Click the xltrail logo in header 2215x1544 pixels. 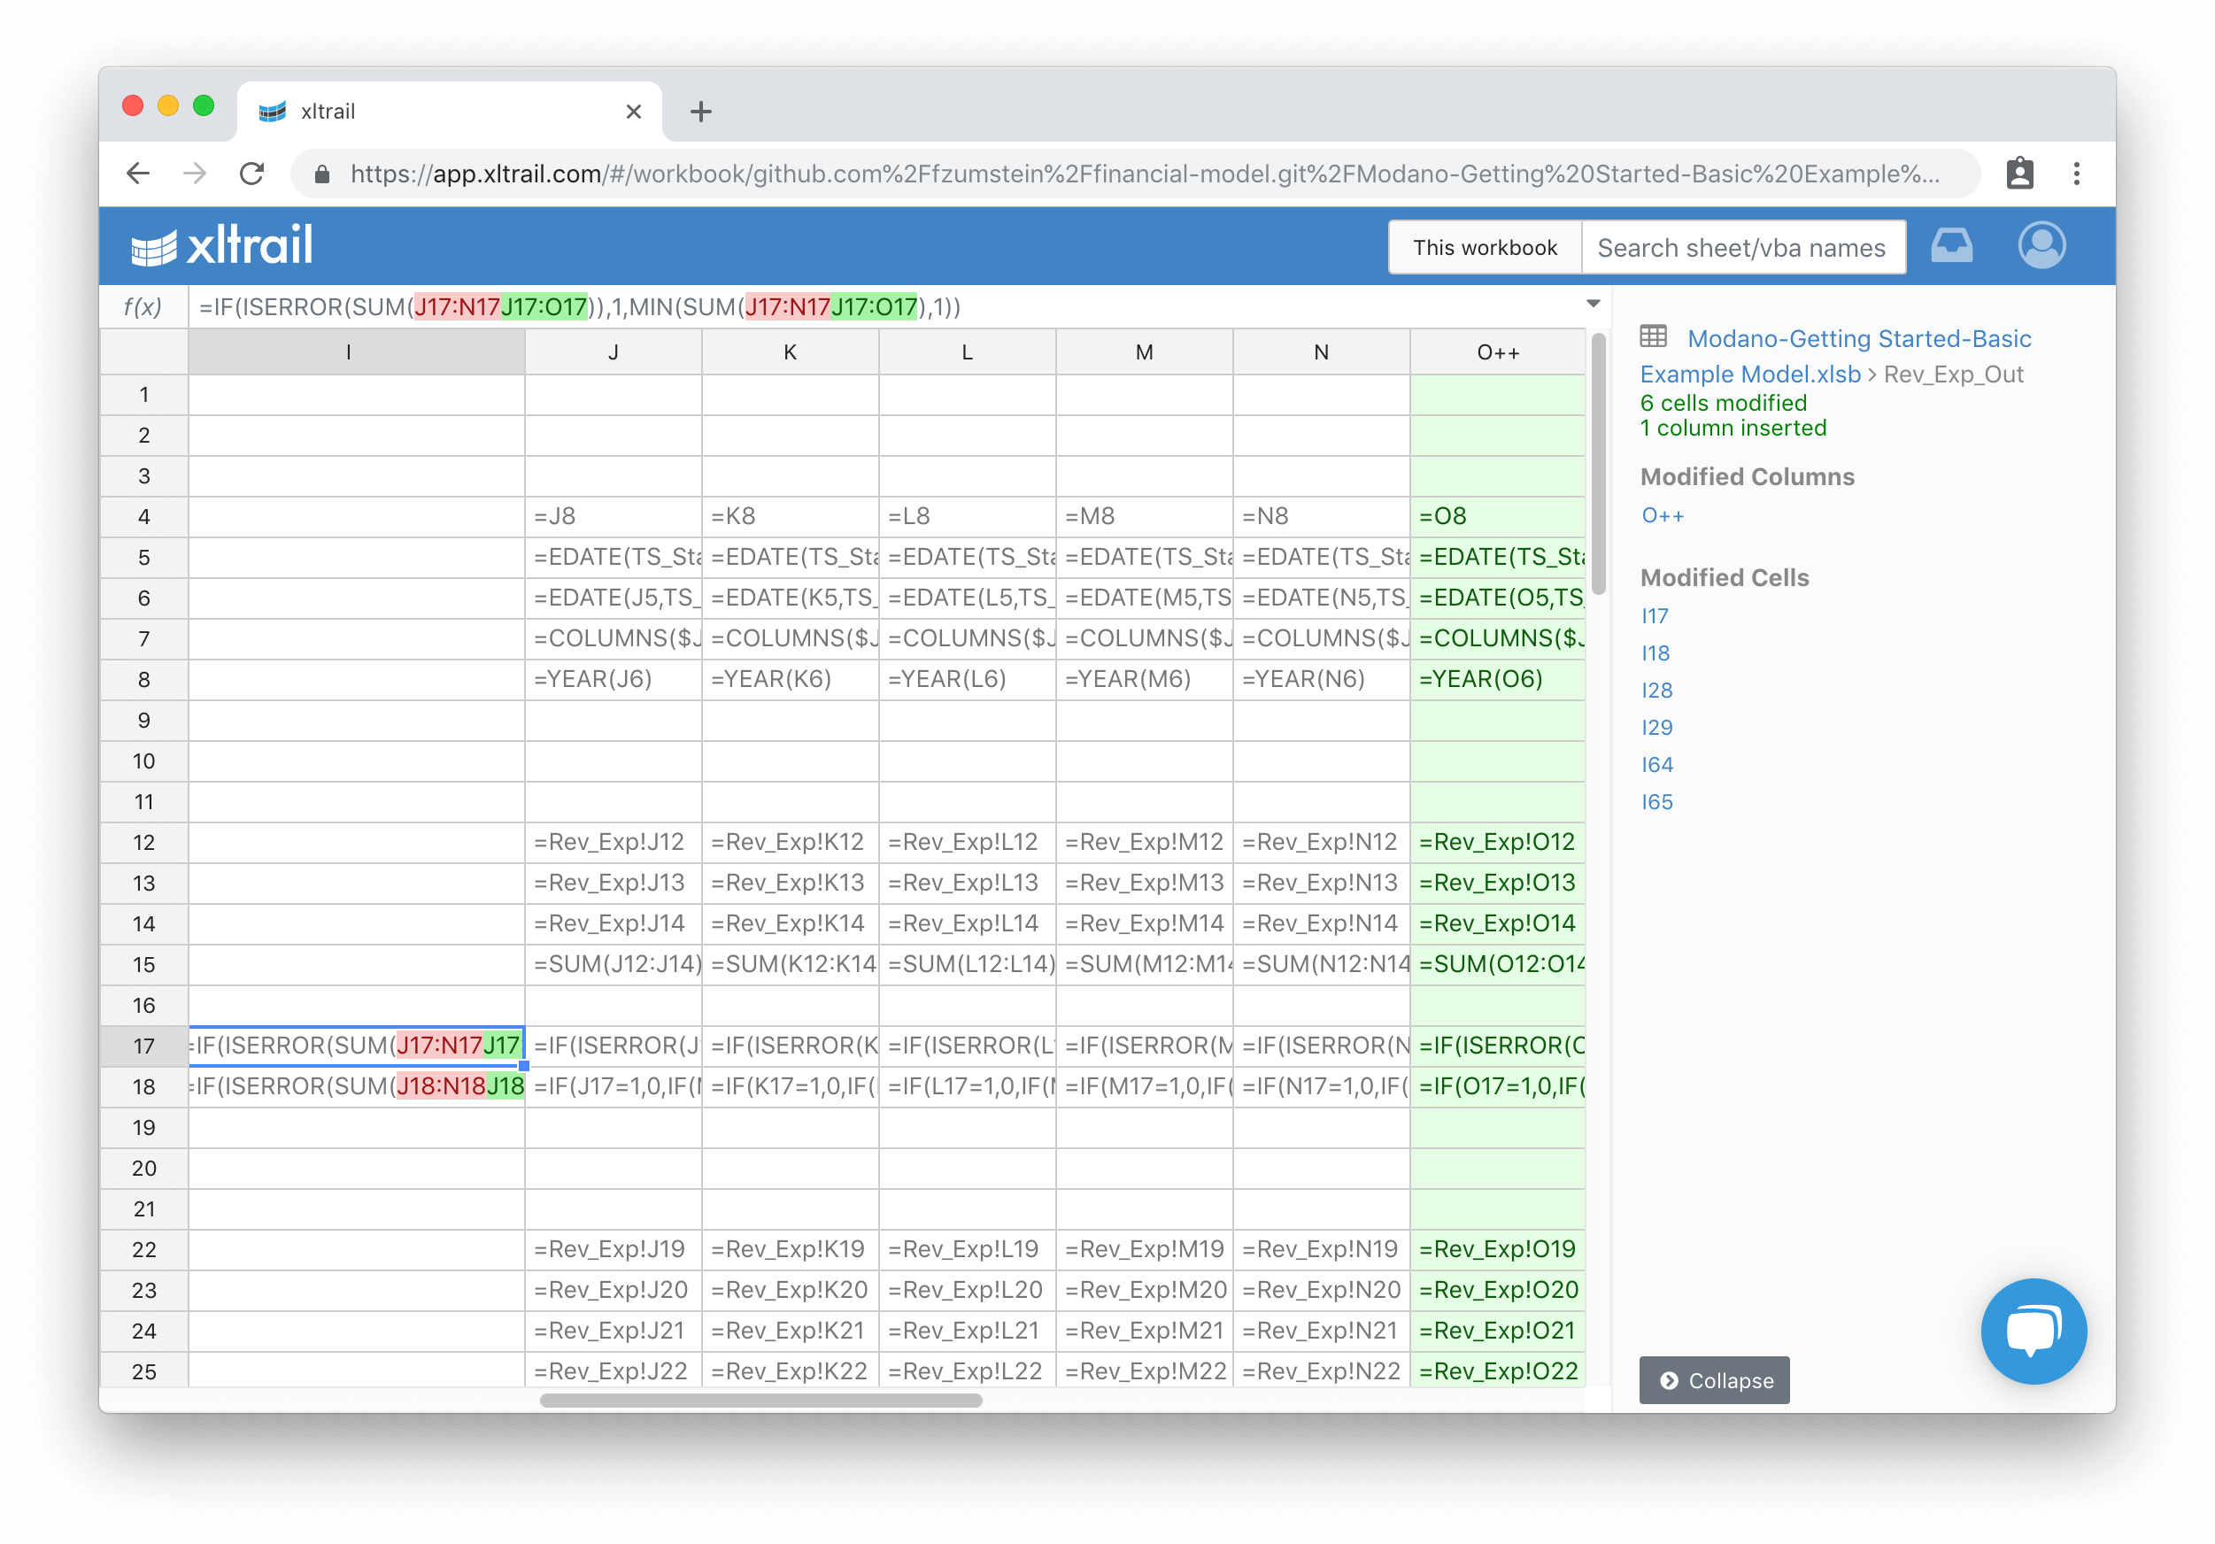(x=222, y=245)
